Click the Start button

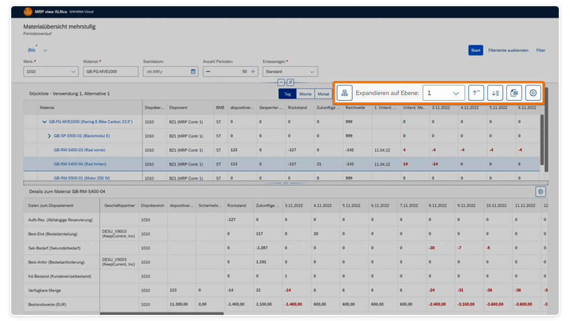click(475, 50)
